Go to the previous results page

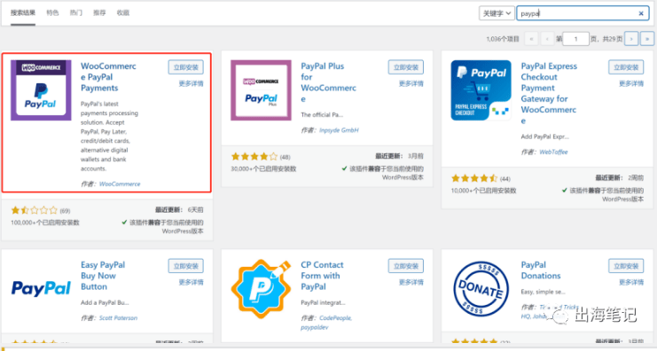pos(547,38)
